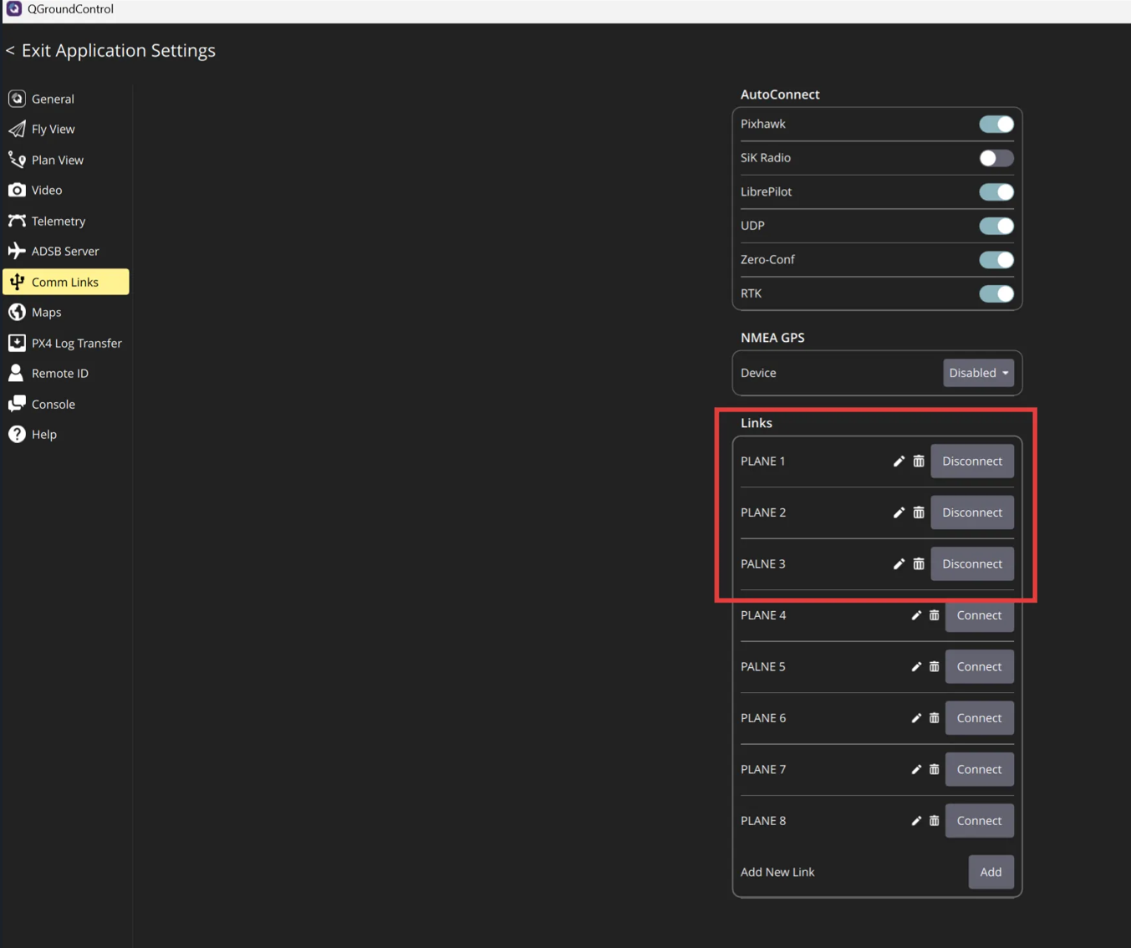
Task: Open Remote ID settings
Action: [66, 373]
